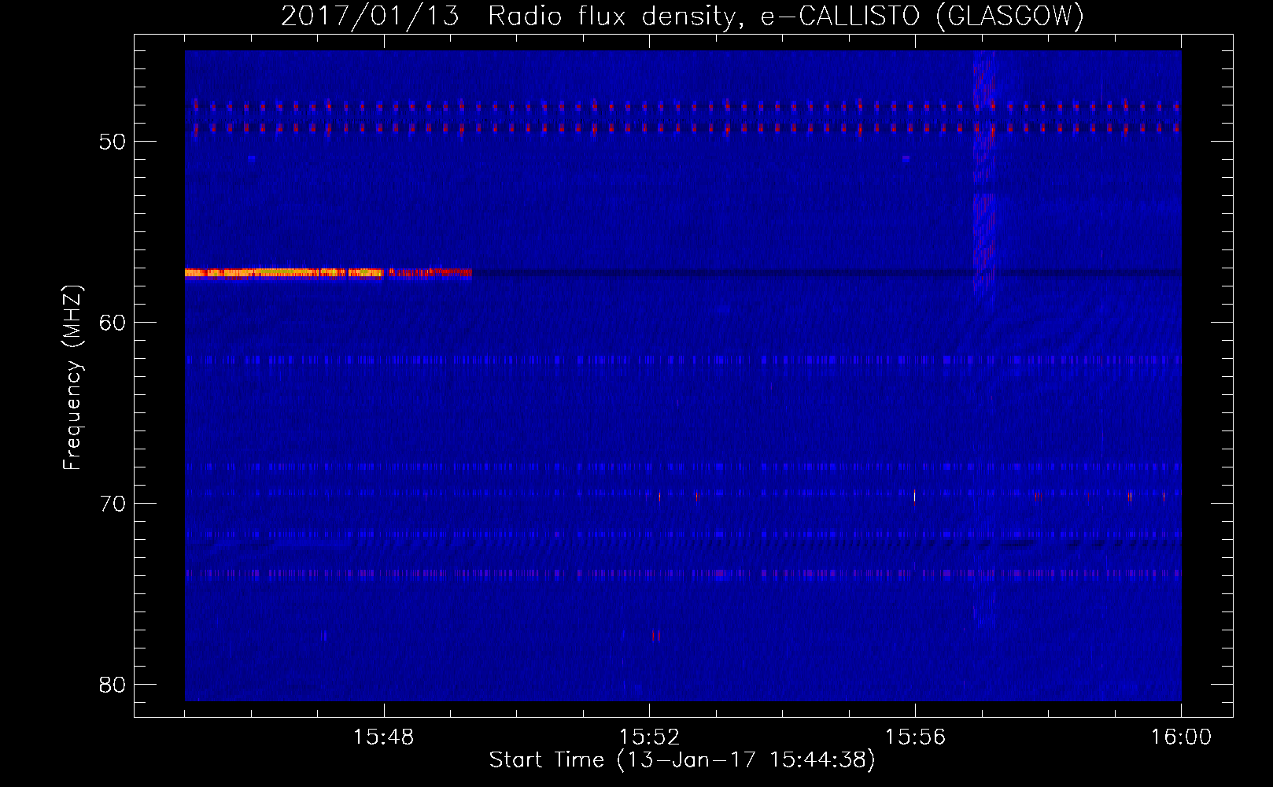Click the plot title mentioning e-CALLISTO (GLASGOW)
The width and height of the screenshot is (1273, 787).
click(x=682, y=16)
